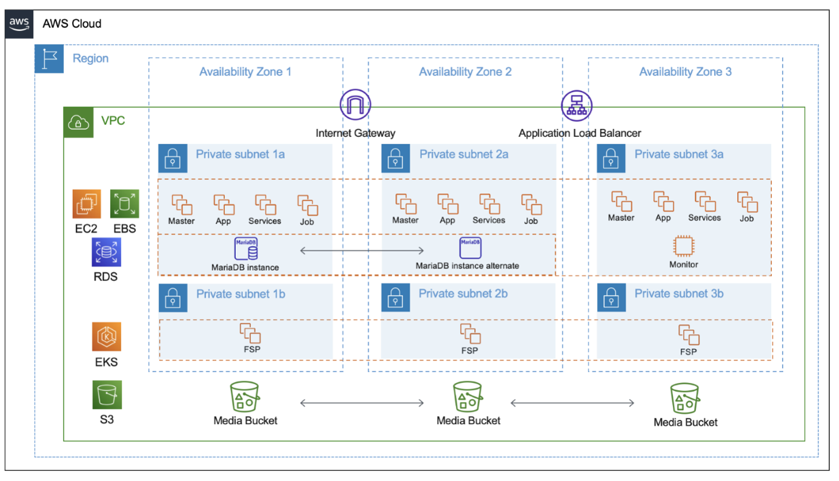Click the "Internet Gateway" label

click(x=355, y=133)
